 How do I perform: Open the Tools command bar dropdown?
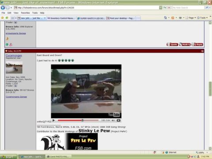click(x=202, y=18)
